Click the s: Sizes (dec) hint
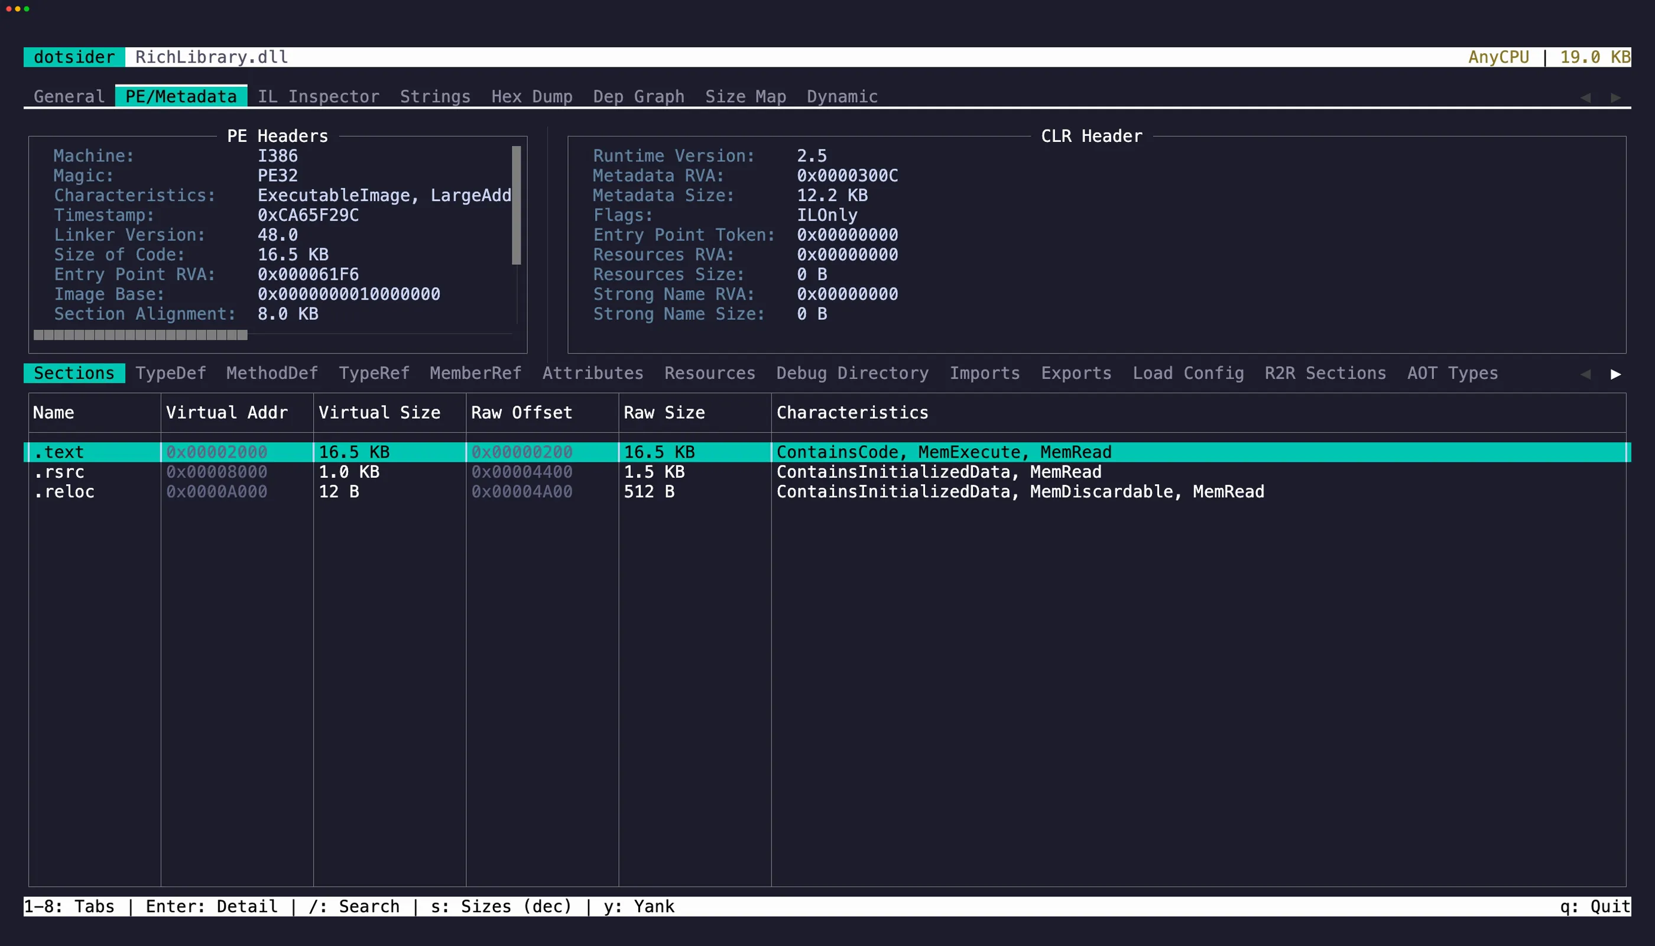This screenshot has width=1655, height=946. tap(501, 907)
